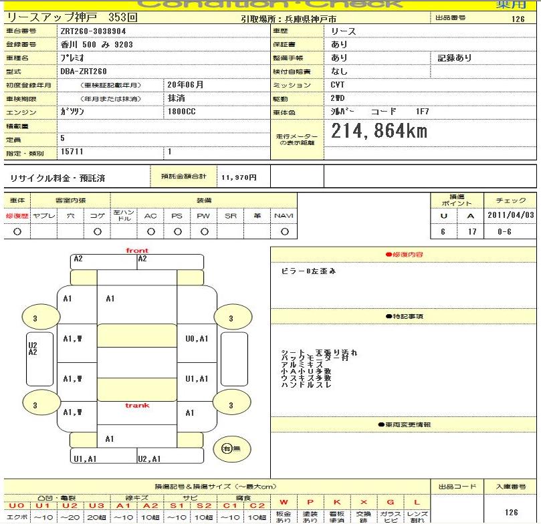Click the 214,864km mileage value
Screen dimensions: 541x524
(x=379, y=132)
